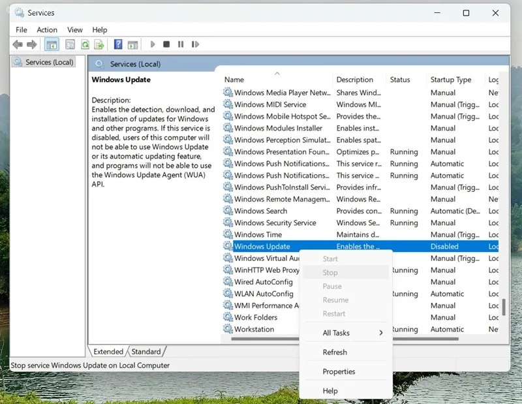Sort by the Status column header

[406, 79]
